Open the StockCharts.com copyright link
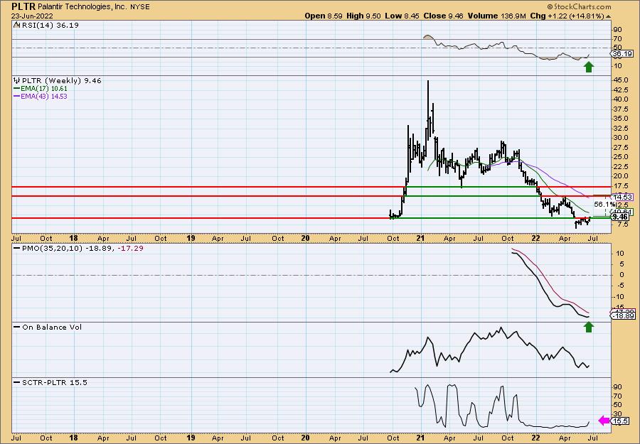This screenshot has height=444, width=640. pyautogui.click(x=579, y=6)
